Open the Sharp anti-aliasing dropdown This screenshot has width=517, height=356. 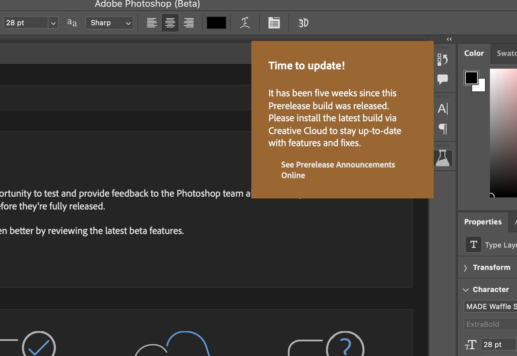coord(109,23)
